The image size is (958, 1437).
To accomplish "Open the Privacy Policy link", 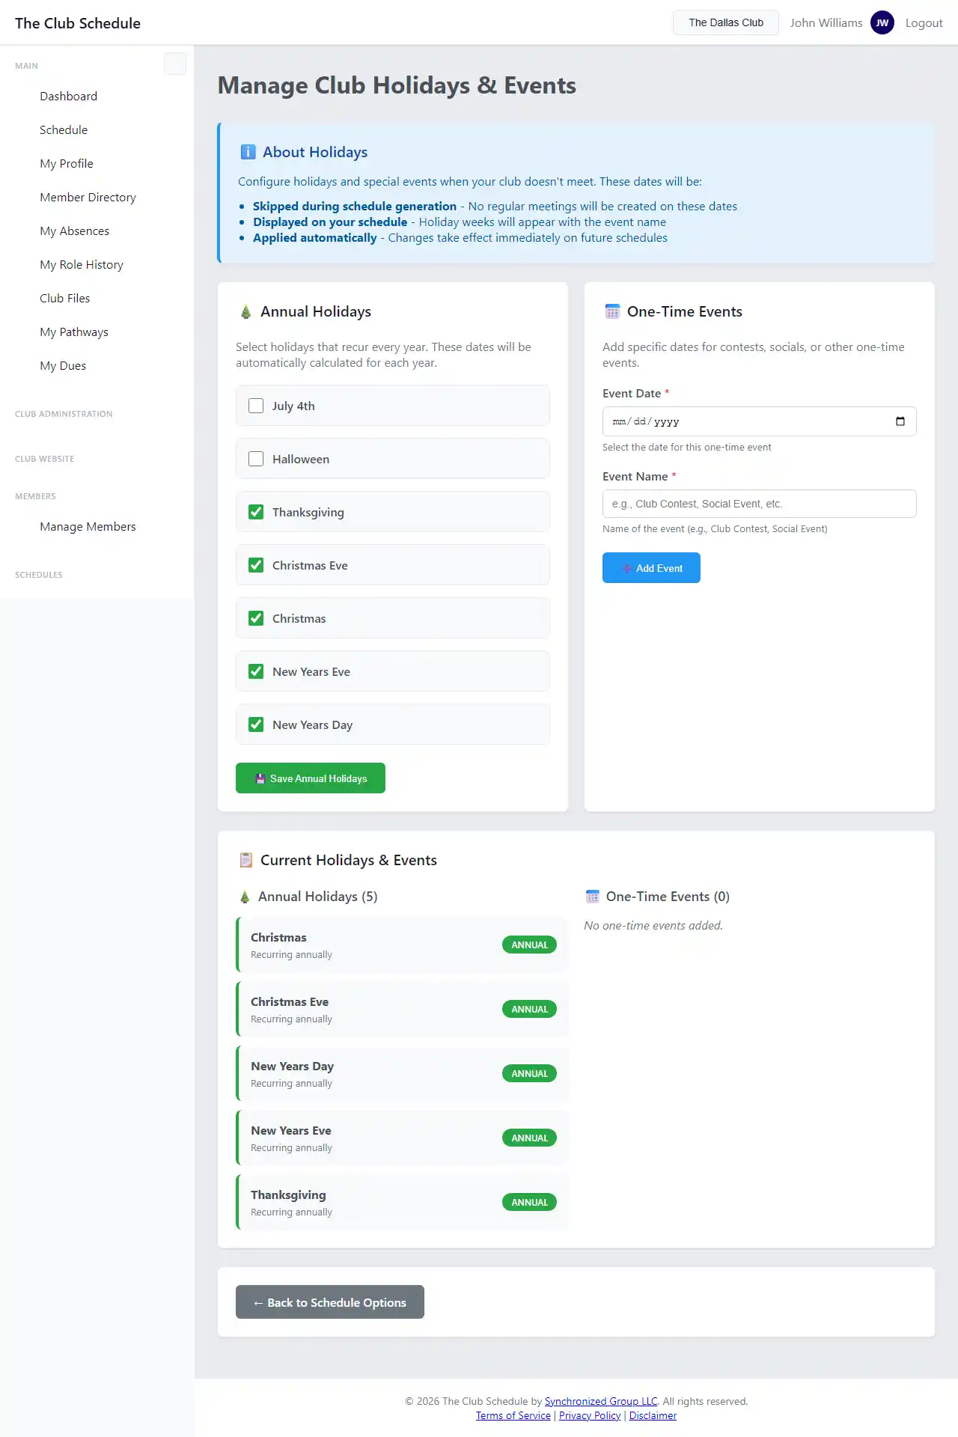I will pos(590,1415).
